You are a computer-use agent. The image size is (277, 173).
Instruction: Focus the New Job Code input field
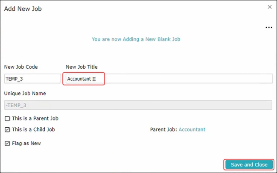pyautogui.click(x=32, y=79)
